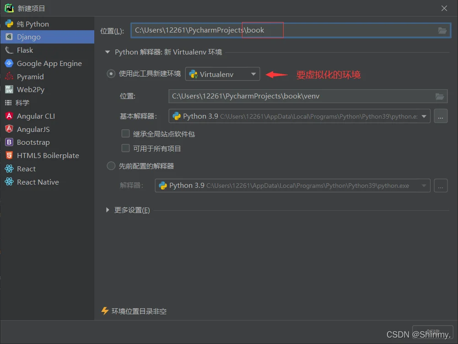The image size is (458, 344).
Task: Click the lightning warning icon at bottom
Action: pyautogui.click(x=105, y=311)
